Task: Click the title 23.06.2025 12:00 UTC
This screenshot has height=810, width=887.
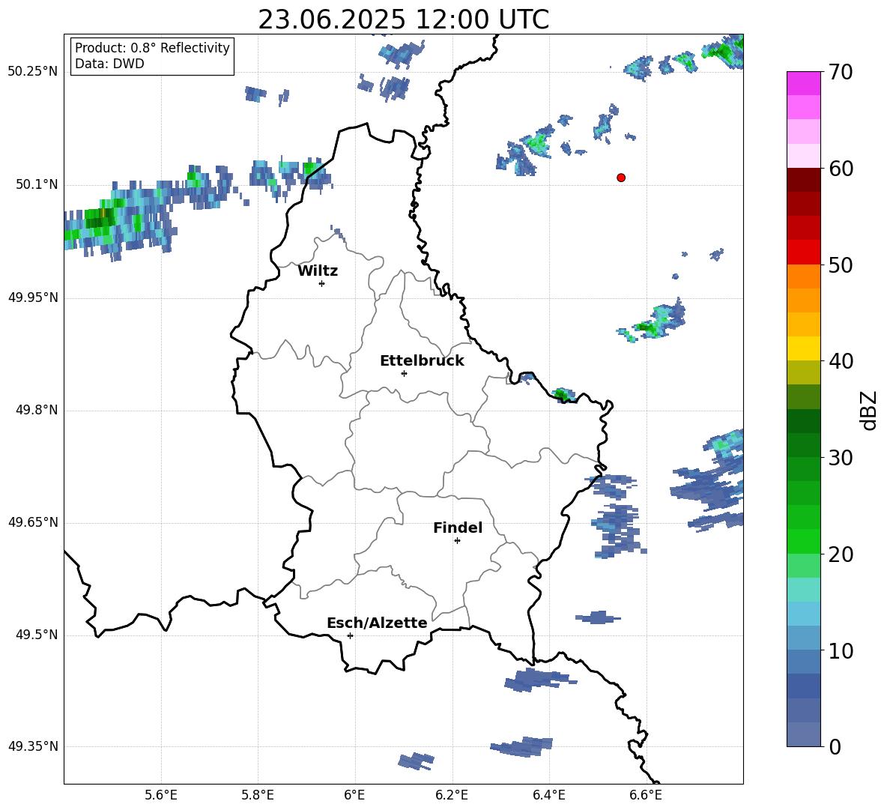Action: [x=404, y=19]
